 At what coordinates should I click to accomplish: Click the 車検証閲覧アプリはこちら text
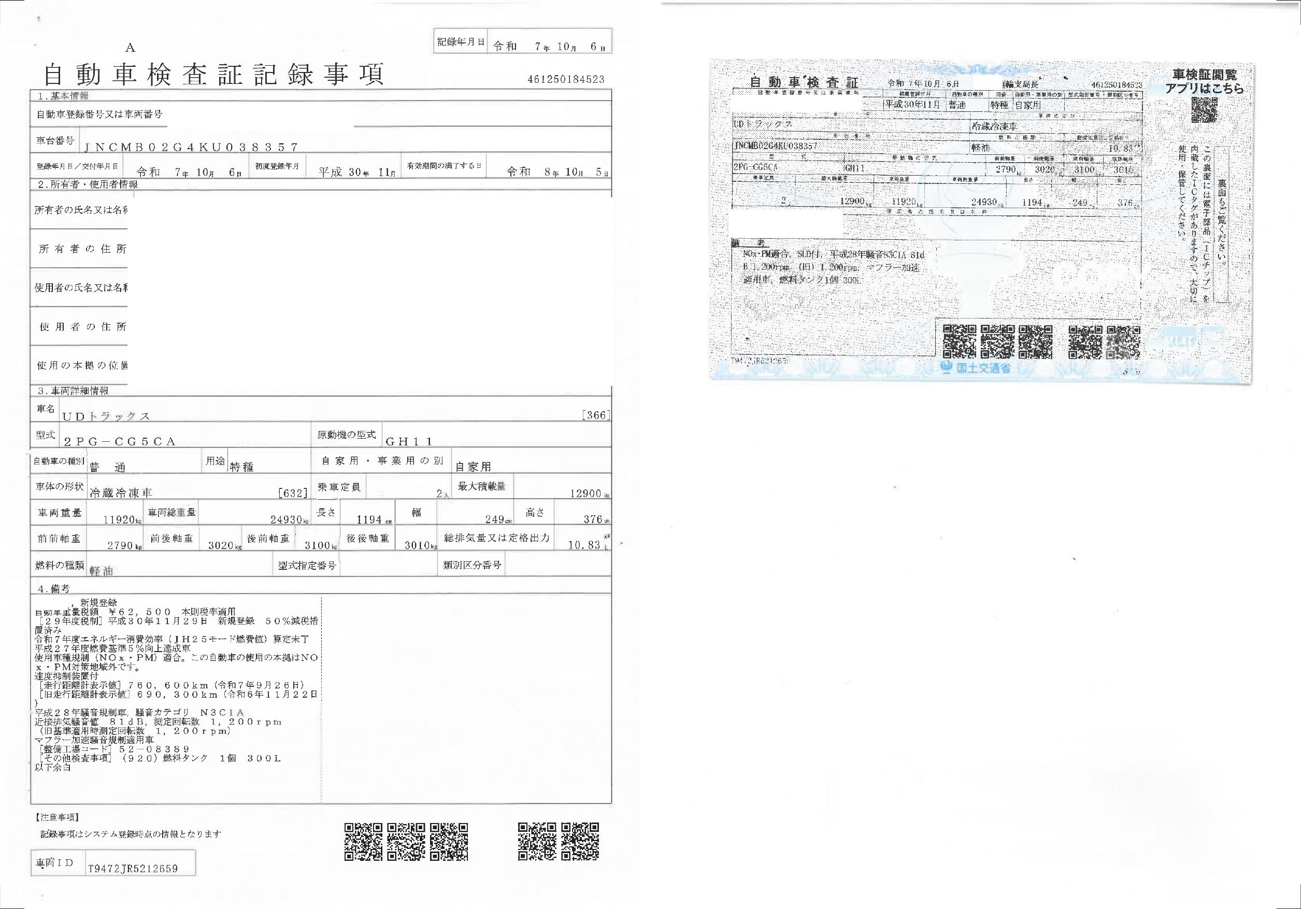pos(1204,81)
